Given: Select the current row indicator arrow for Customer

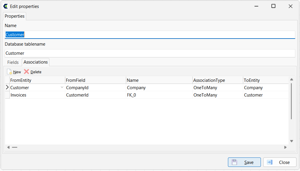Looking at the screenshot, I should pos(7,87).
